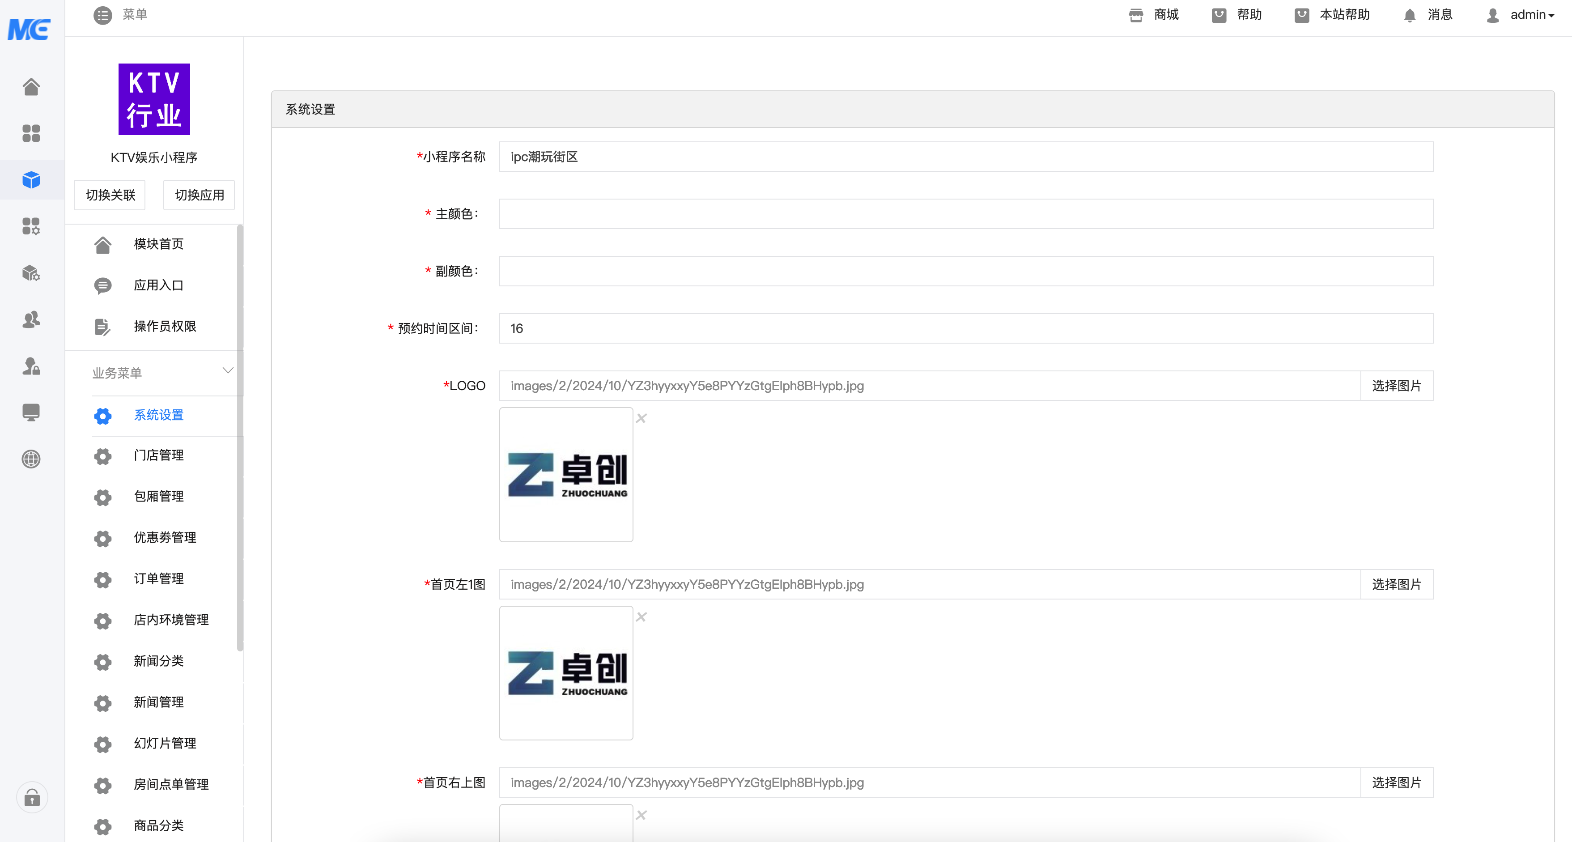Image resolution: width=1572 pixels, height=842 pixels.
Task: Open the apps-with-gear icon in rail
Action: click(x=31, y=226)
